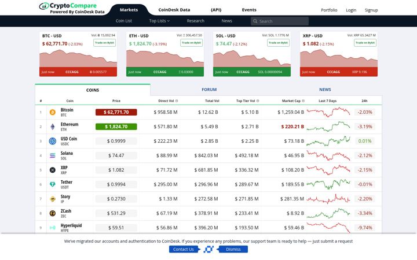
Task: Open the Coin List menu item
Action: click(124, 21)
